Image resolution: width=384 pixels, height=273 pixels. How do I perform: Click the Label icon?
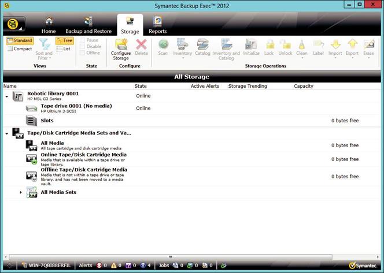click(x=319, y=44)
